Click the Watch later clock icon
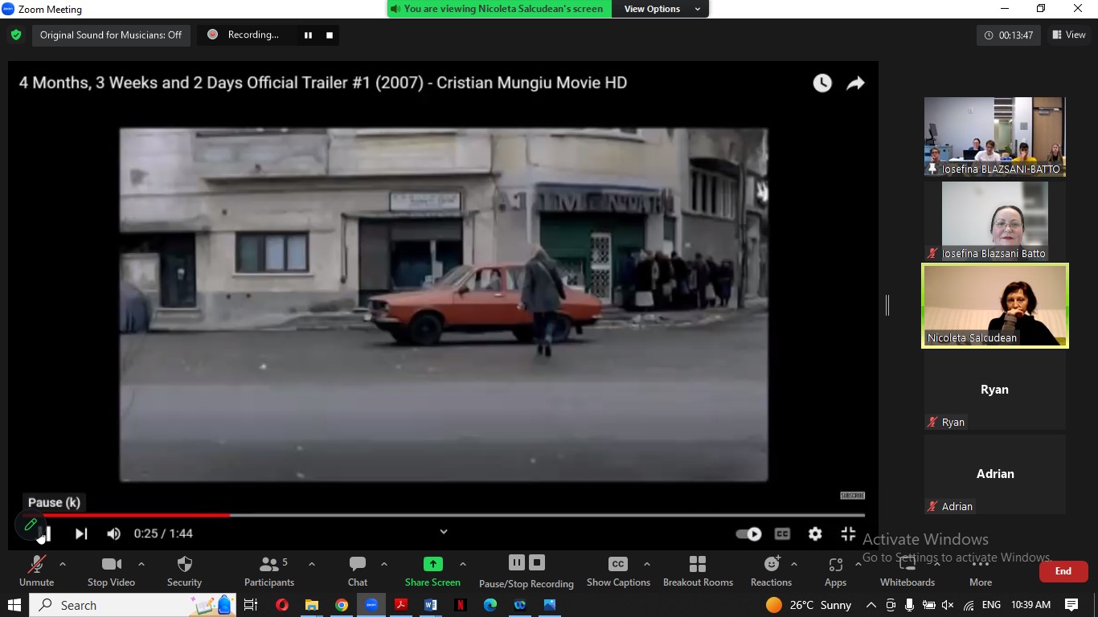This screenshot has width=1098, height=617. pos(822,83)
